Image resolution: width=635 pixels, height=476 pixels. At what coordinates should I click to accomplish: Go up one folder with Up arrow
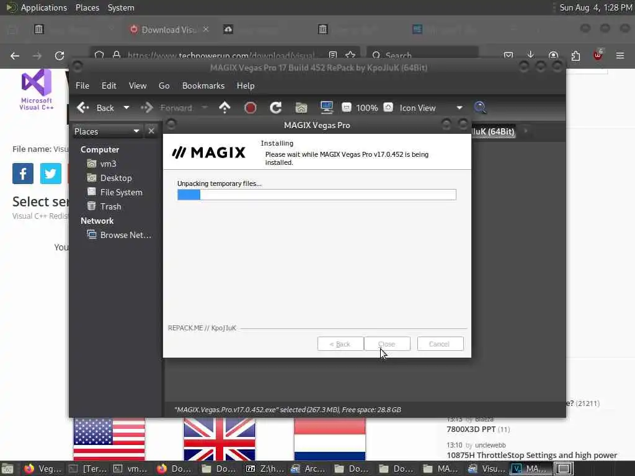(224, 108)
